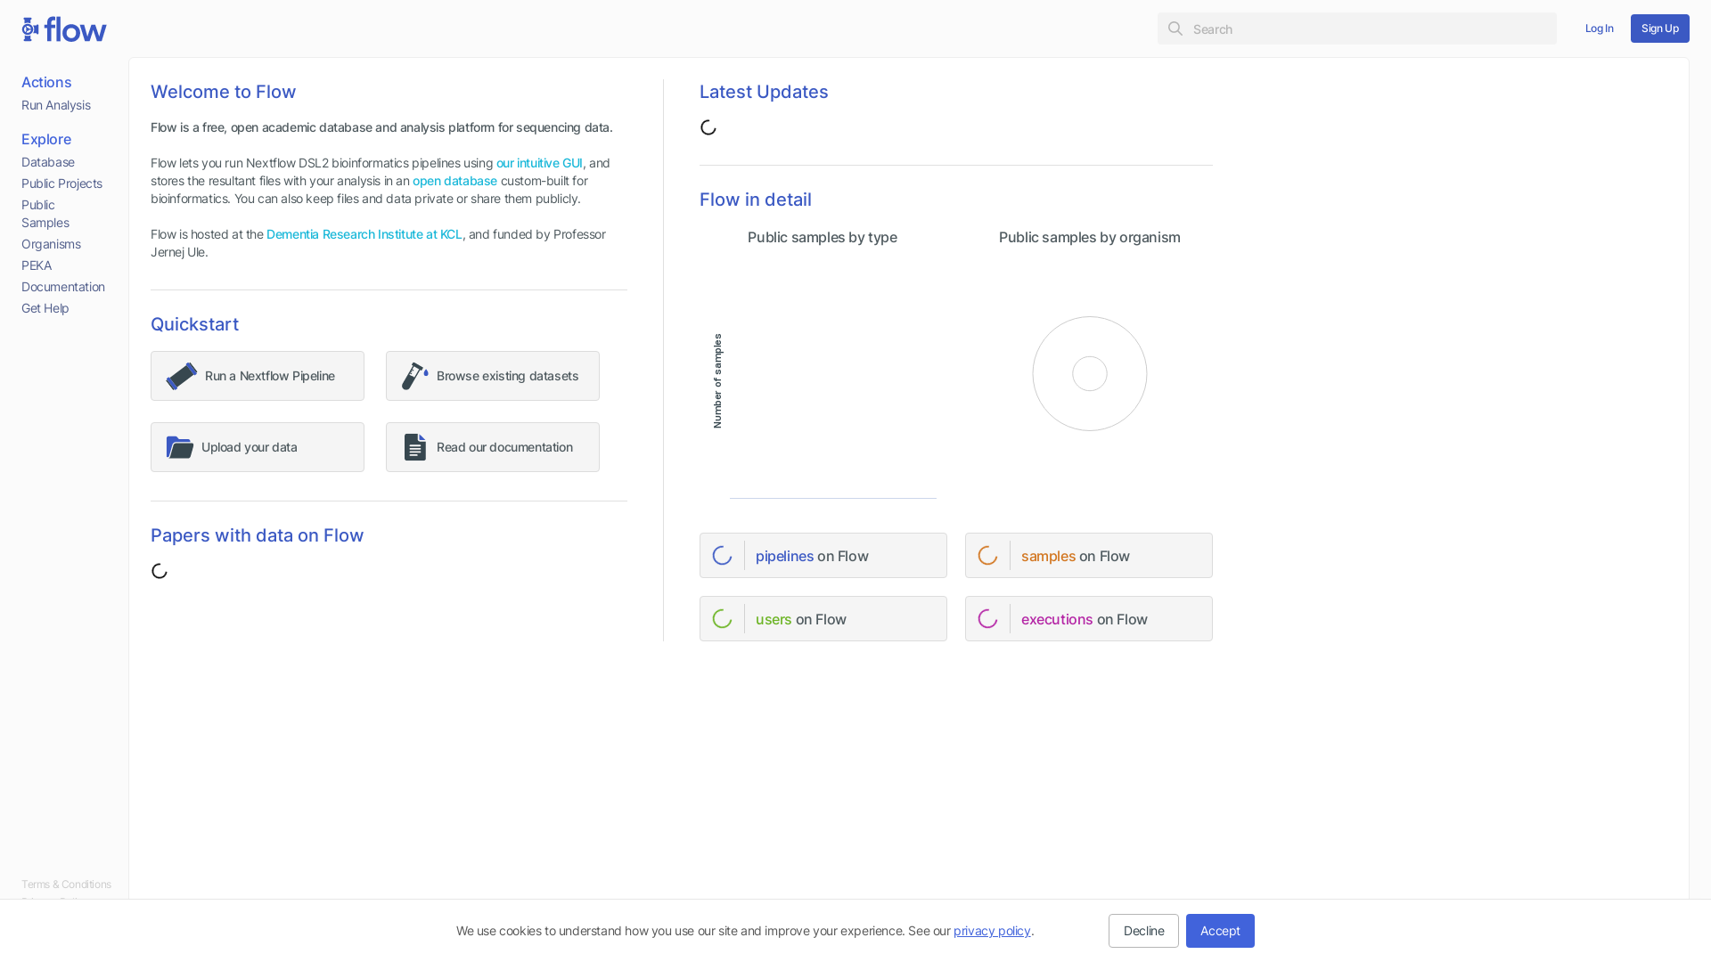Viewport: 1711px width, 962px height.
Task: Click the 'Public samples by organism' chart title
Action: click(x=1090, y=237)
